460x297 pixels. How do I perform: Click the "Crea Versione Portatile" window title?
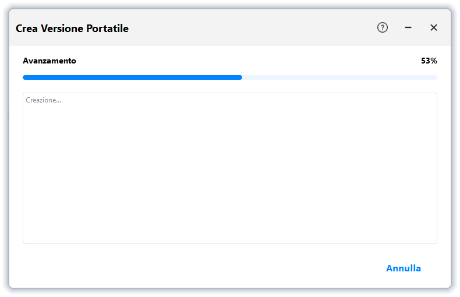(72, 29)
